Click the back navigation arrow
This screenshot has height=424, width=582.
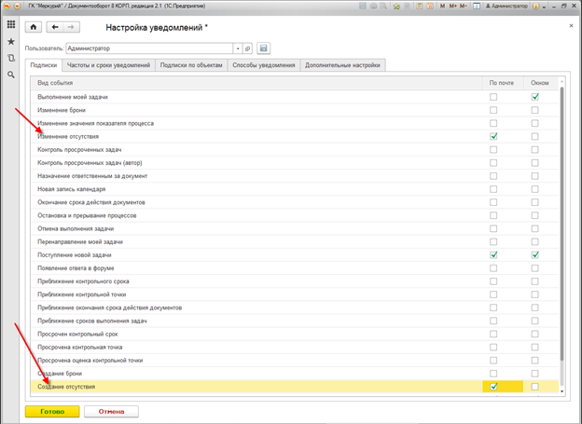[x=54, y=27]
